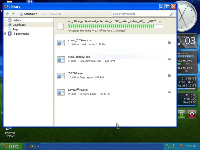Expand the History tree node
This screenshot has height=150, width=200.
[5, 20]
